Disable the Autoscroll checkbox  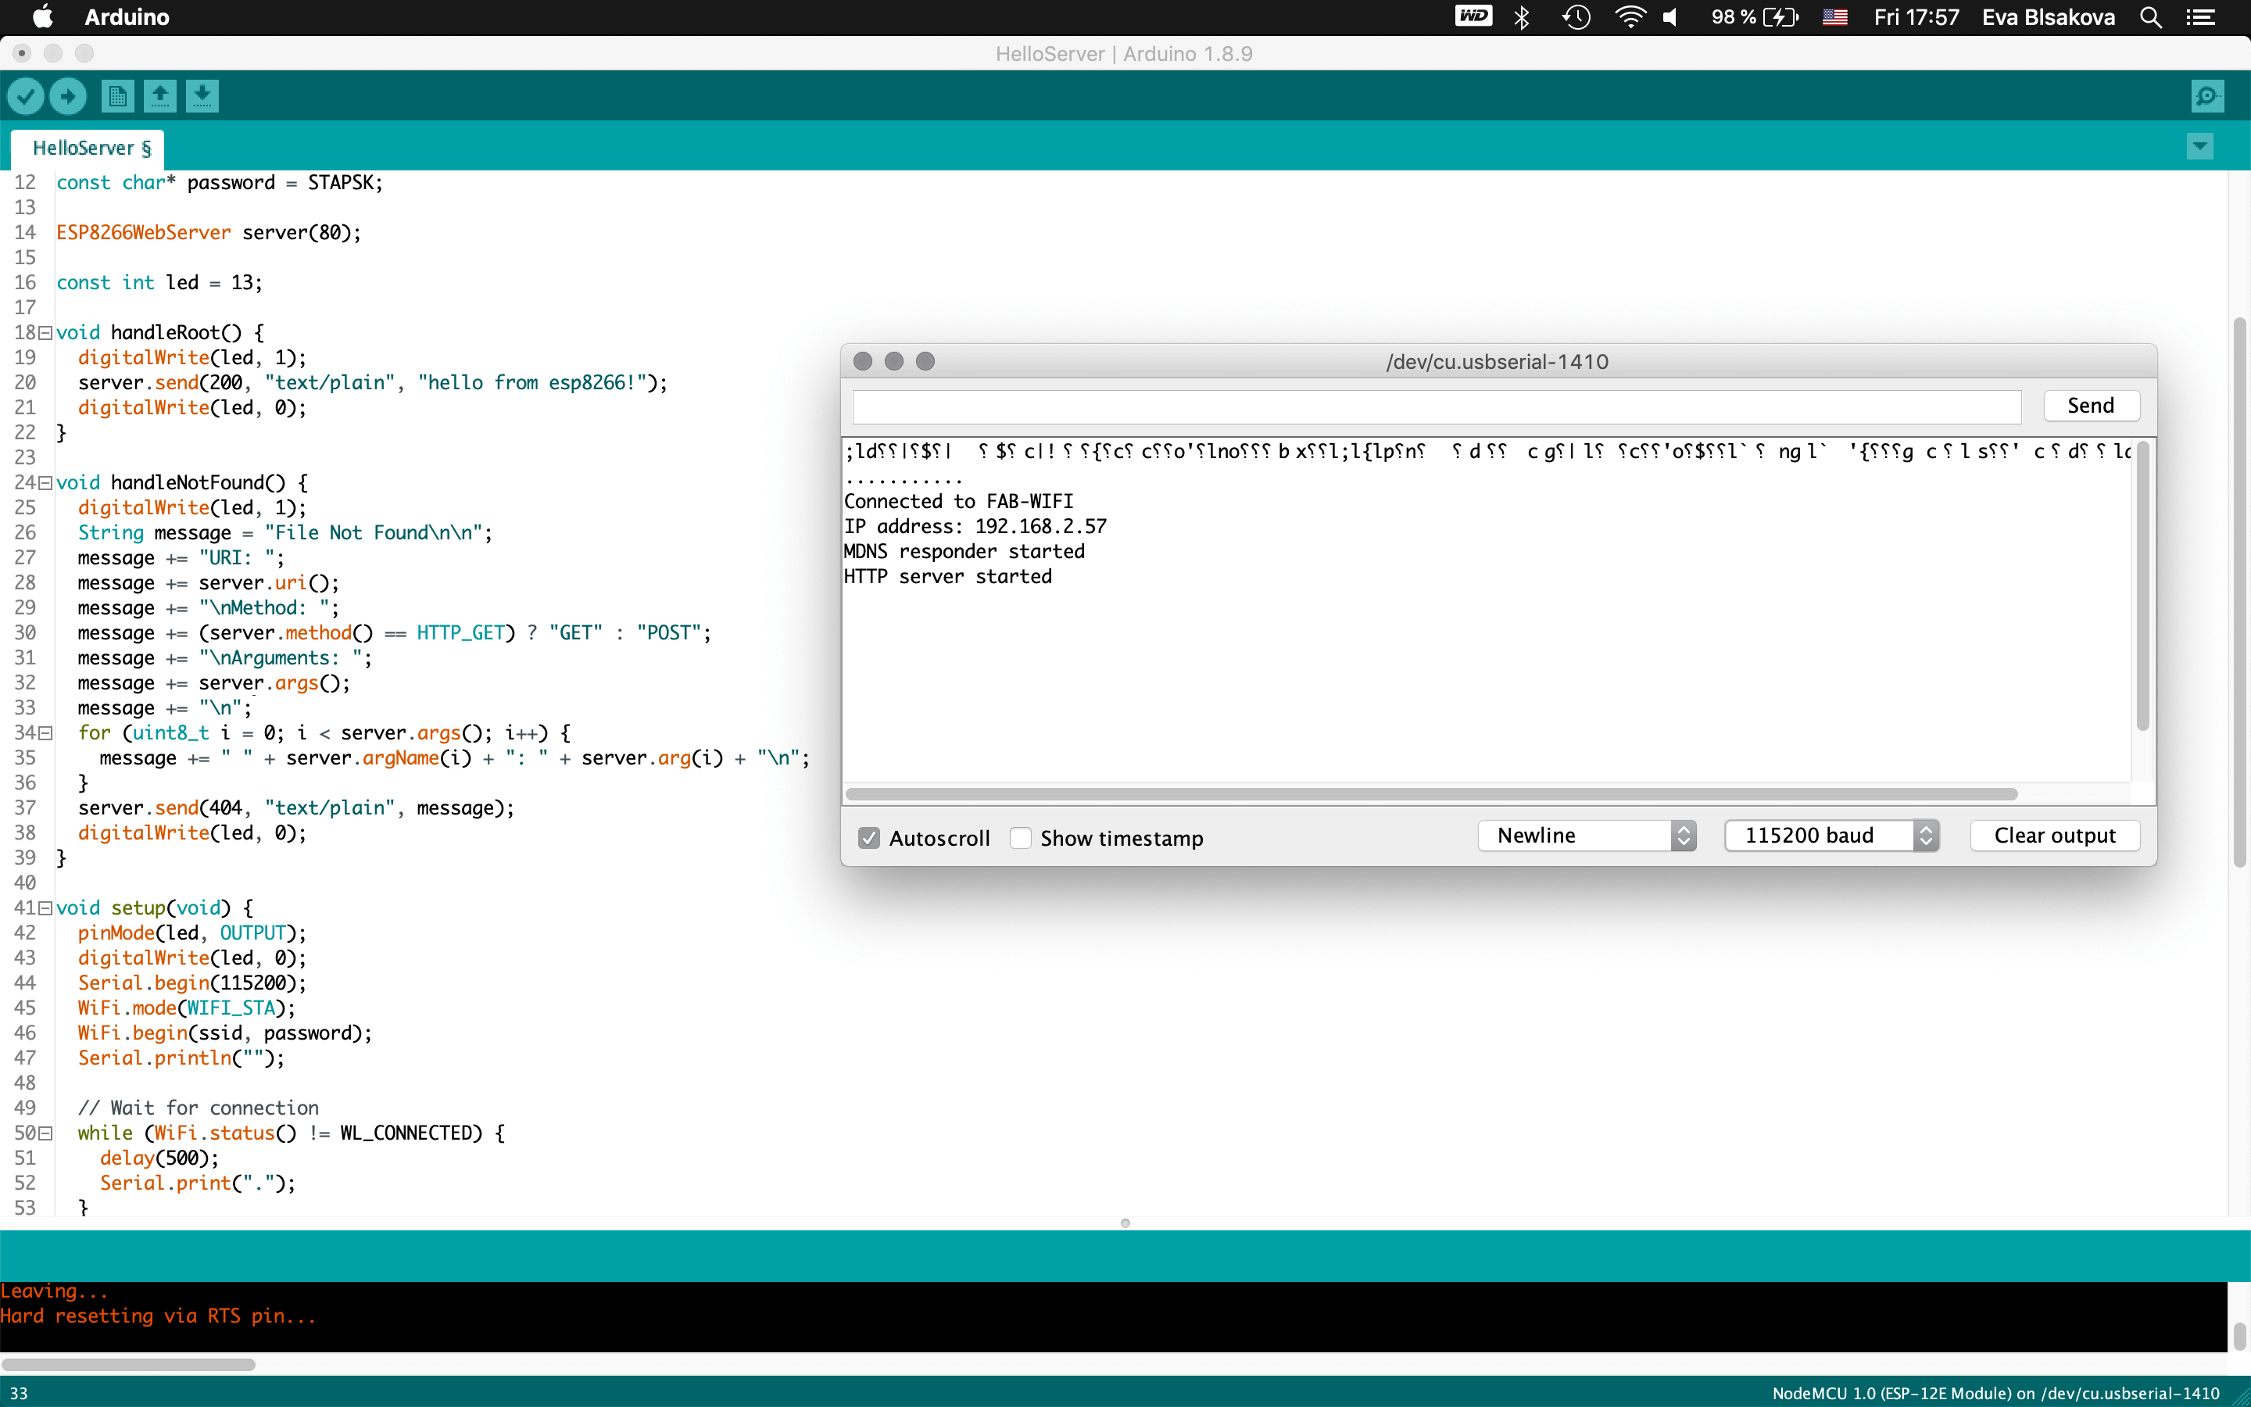pos(869,837)
